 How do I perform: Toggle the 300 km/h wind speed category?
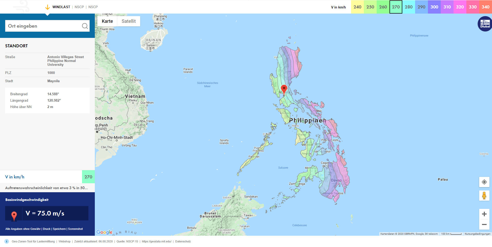(434, 7)
